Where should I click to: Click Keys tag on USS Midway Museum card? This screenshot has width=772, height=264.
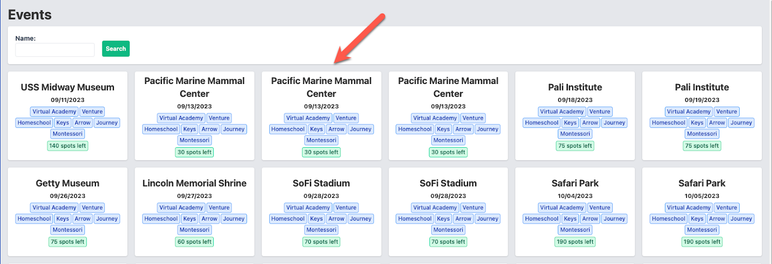[63, 123]
